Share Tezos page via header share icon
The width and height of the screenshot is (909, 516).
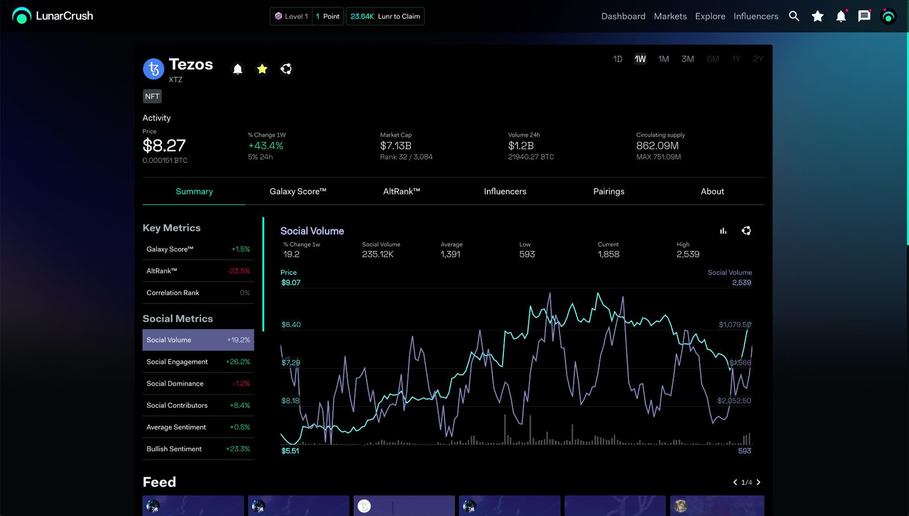(x=286, y=69)
